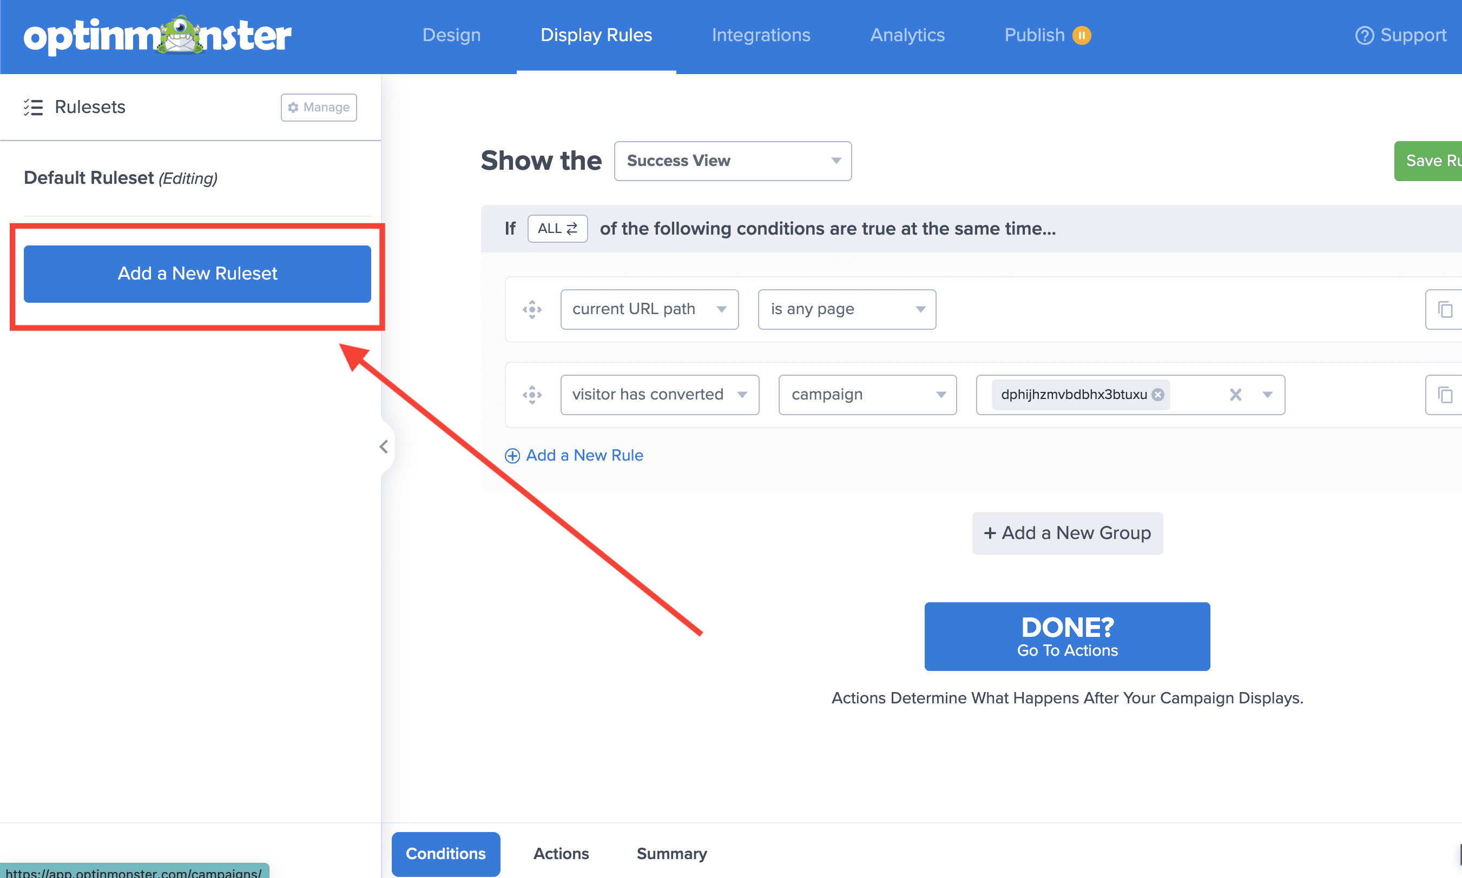Image resolution: width=1462 pixels, height=878 pixels.
Task: Click Add a New Ruleset button
Action: click(197, 274)
